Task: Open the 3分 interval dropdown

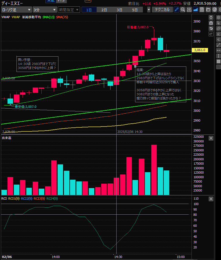Action: point(45,10)
